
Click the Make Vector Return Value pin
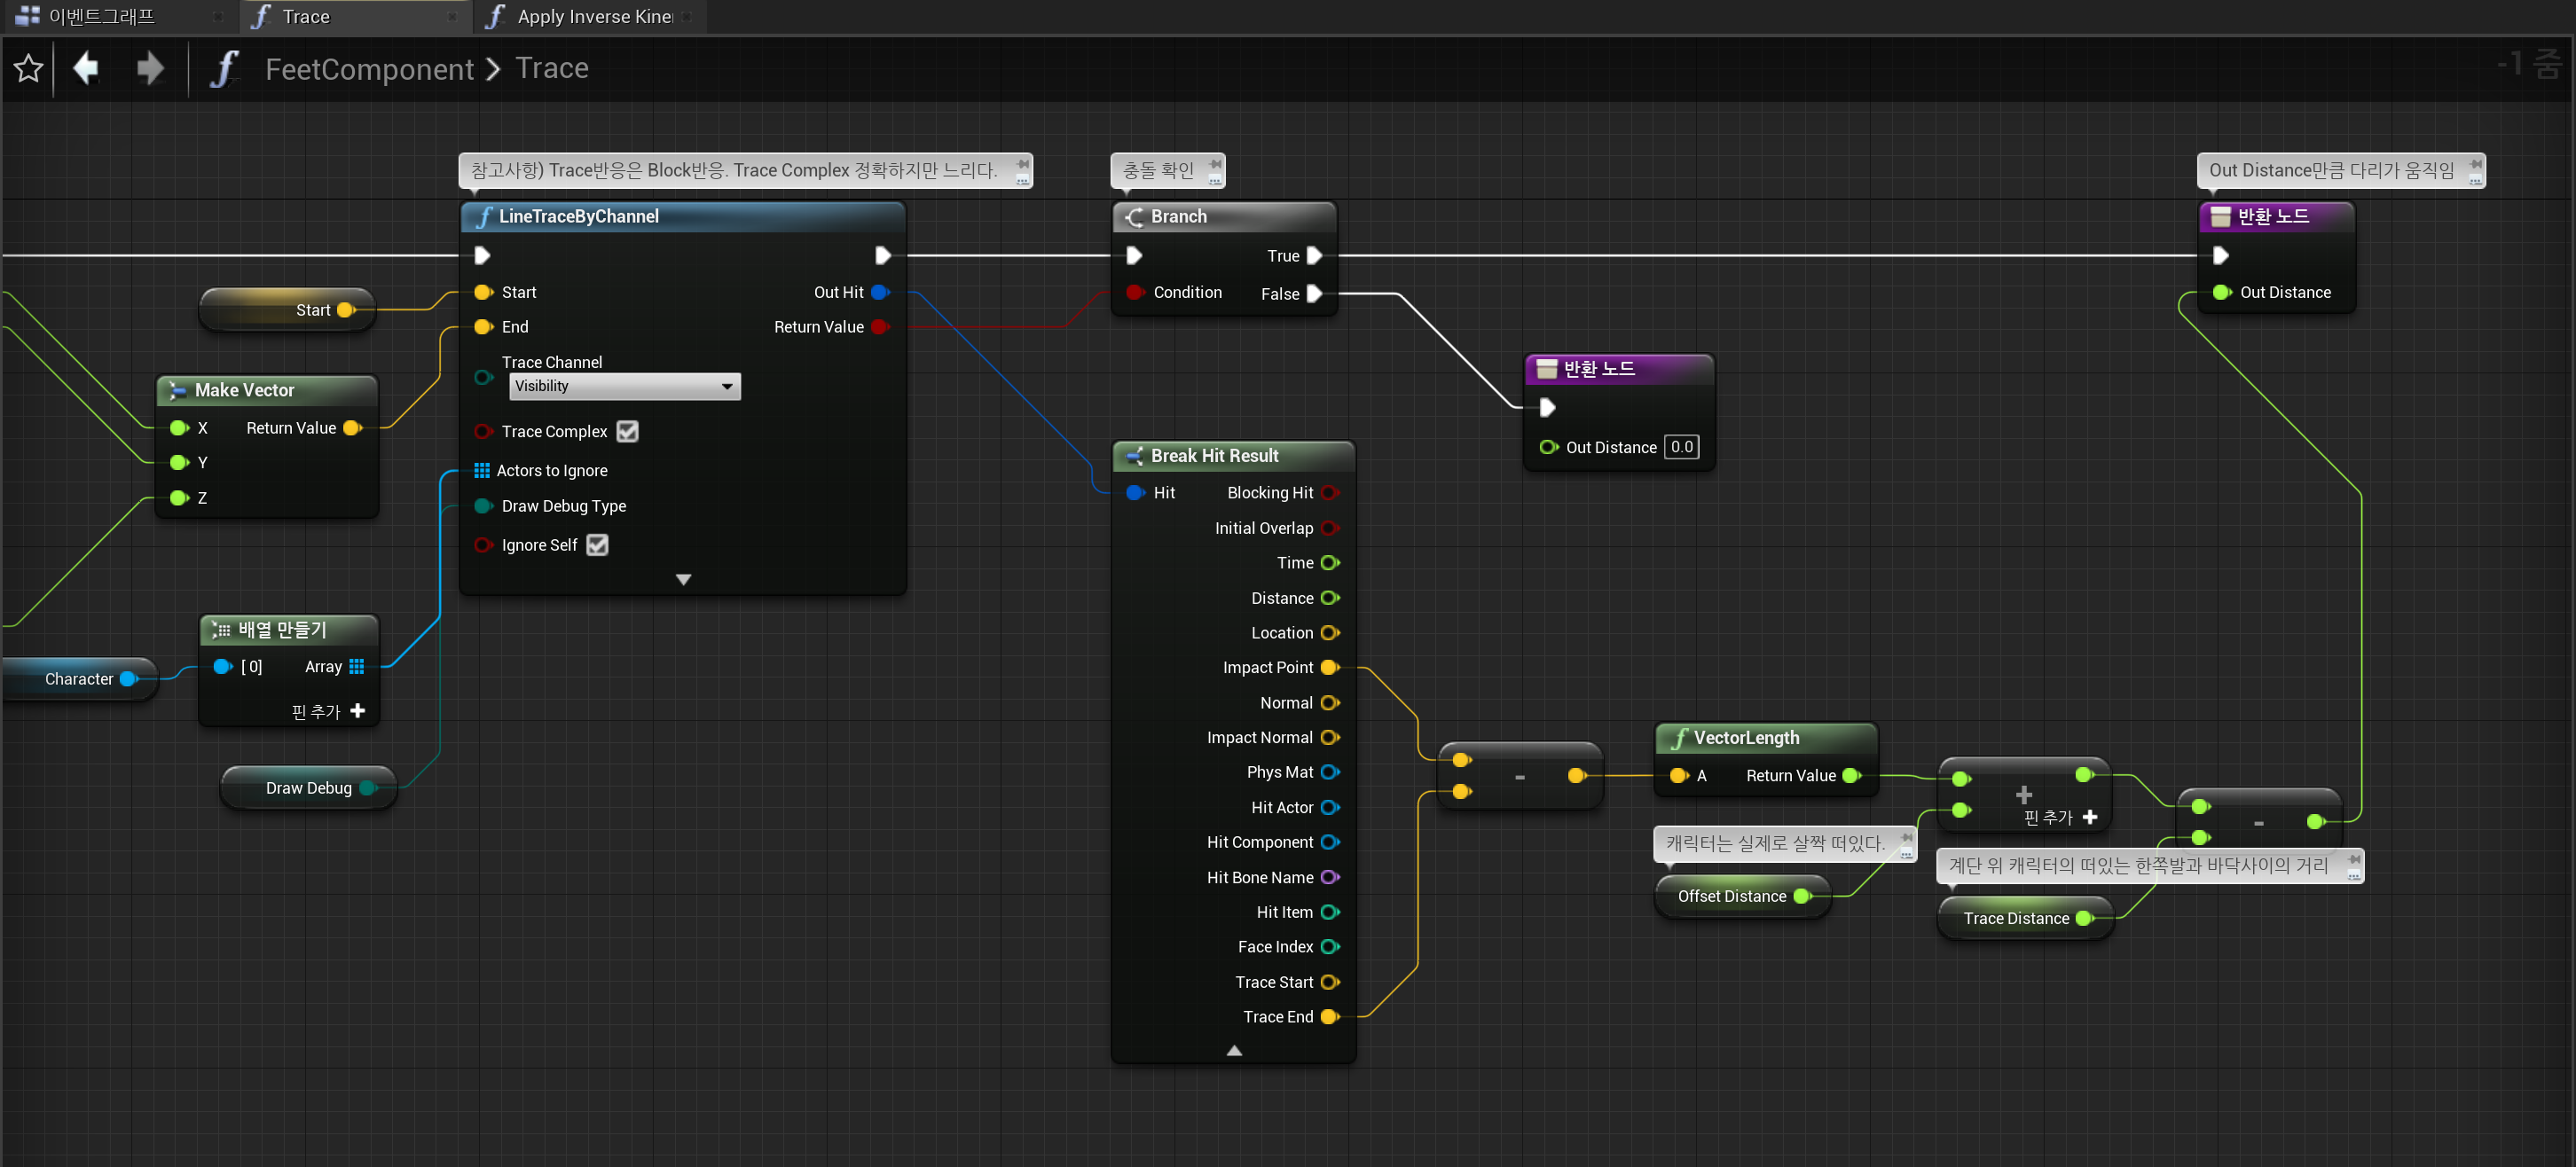pyautogui.click(x=352, y=428)
